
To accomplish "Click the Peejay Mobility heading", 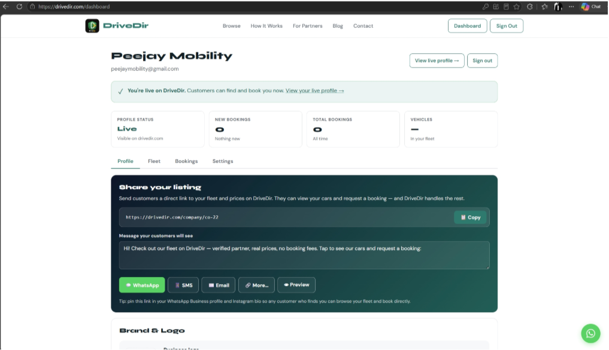I will click(x=172, y=56).
